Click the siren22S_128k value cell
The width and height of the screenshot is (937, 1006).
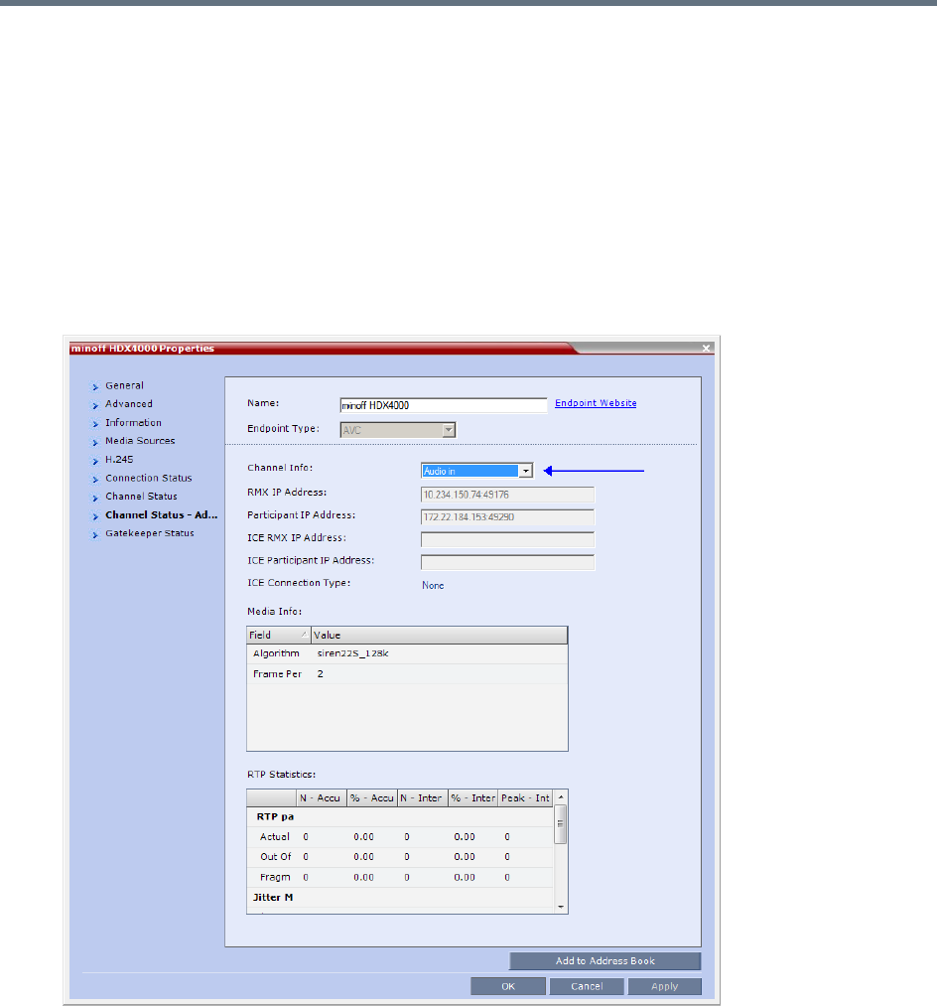(352, 653)
